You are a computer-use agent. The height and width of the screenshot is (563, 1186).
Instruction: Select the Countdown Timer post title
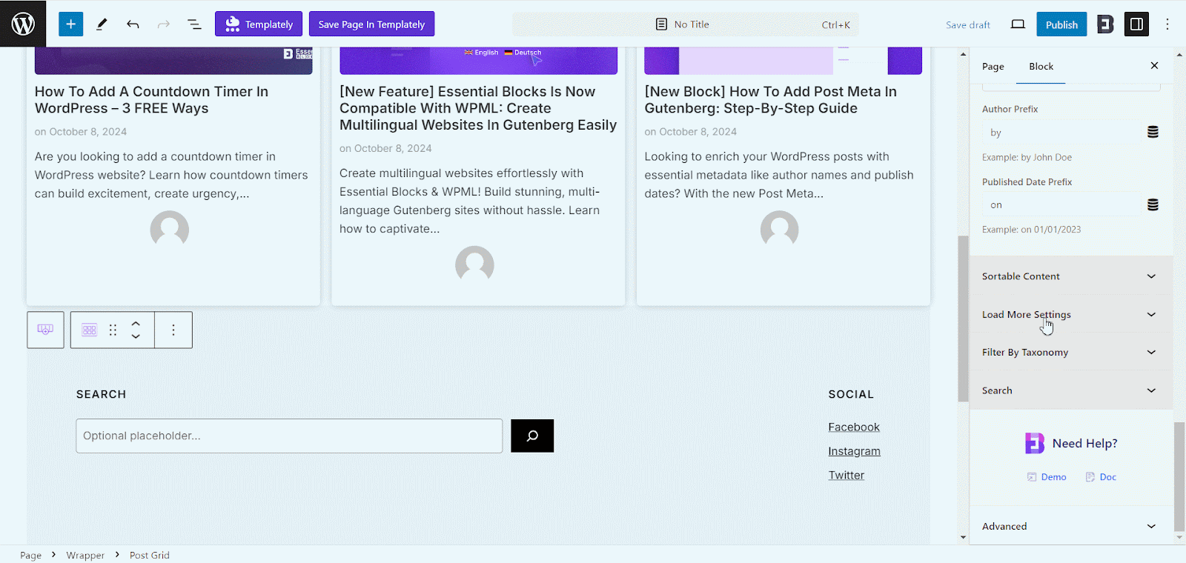(x=151, y=100)
